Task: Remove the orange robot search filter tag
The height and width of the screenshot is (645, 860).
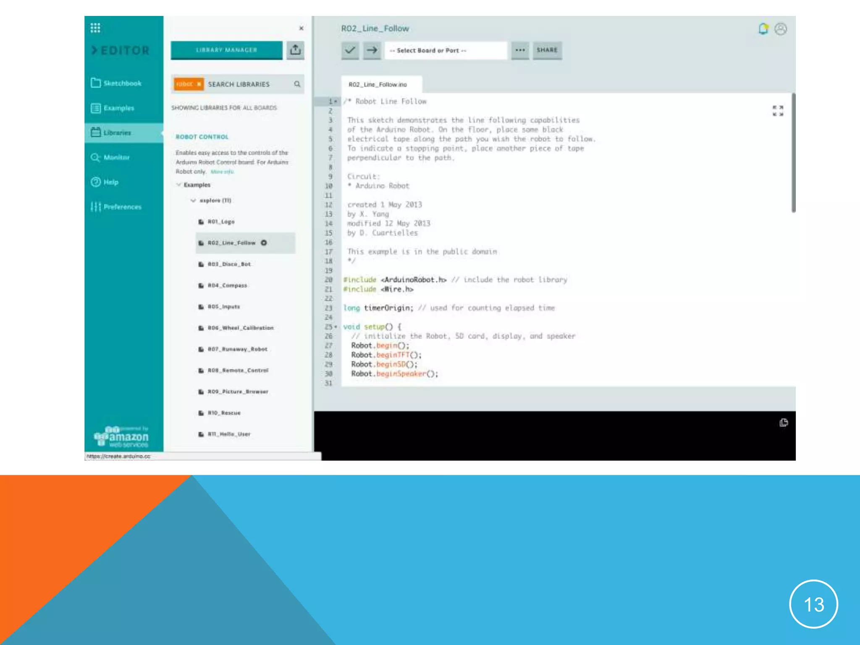Action: tap(199, 84)
